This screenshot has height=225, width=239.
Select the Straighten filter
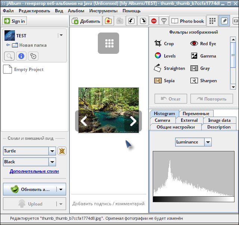pos(170,68)
